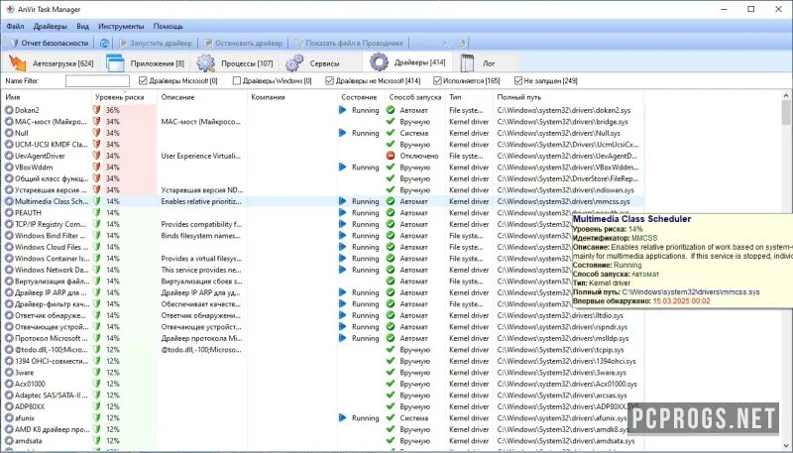This screenshot has width=793, height=453.
Task: Open the Вид menu
Action: point(82,27)
